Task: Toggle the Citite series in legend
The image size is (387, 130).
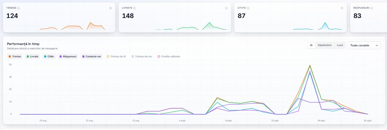Action: click(x=49, y=57)
